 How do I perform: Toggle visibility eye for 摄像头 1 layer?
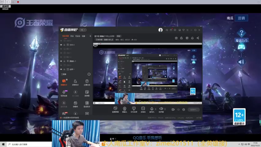point(61,61)
